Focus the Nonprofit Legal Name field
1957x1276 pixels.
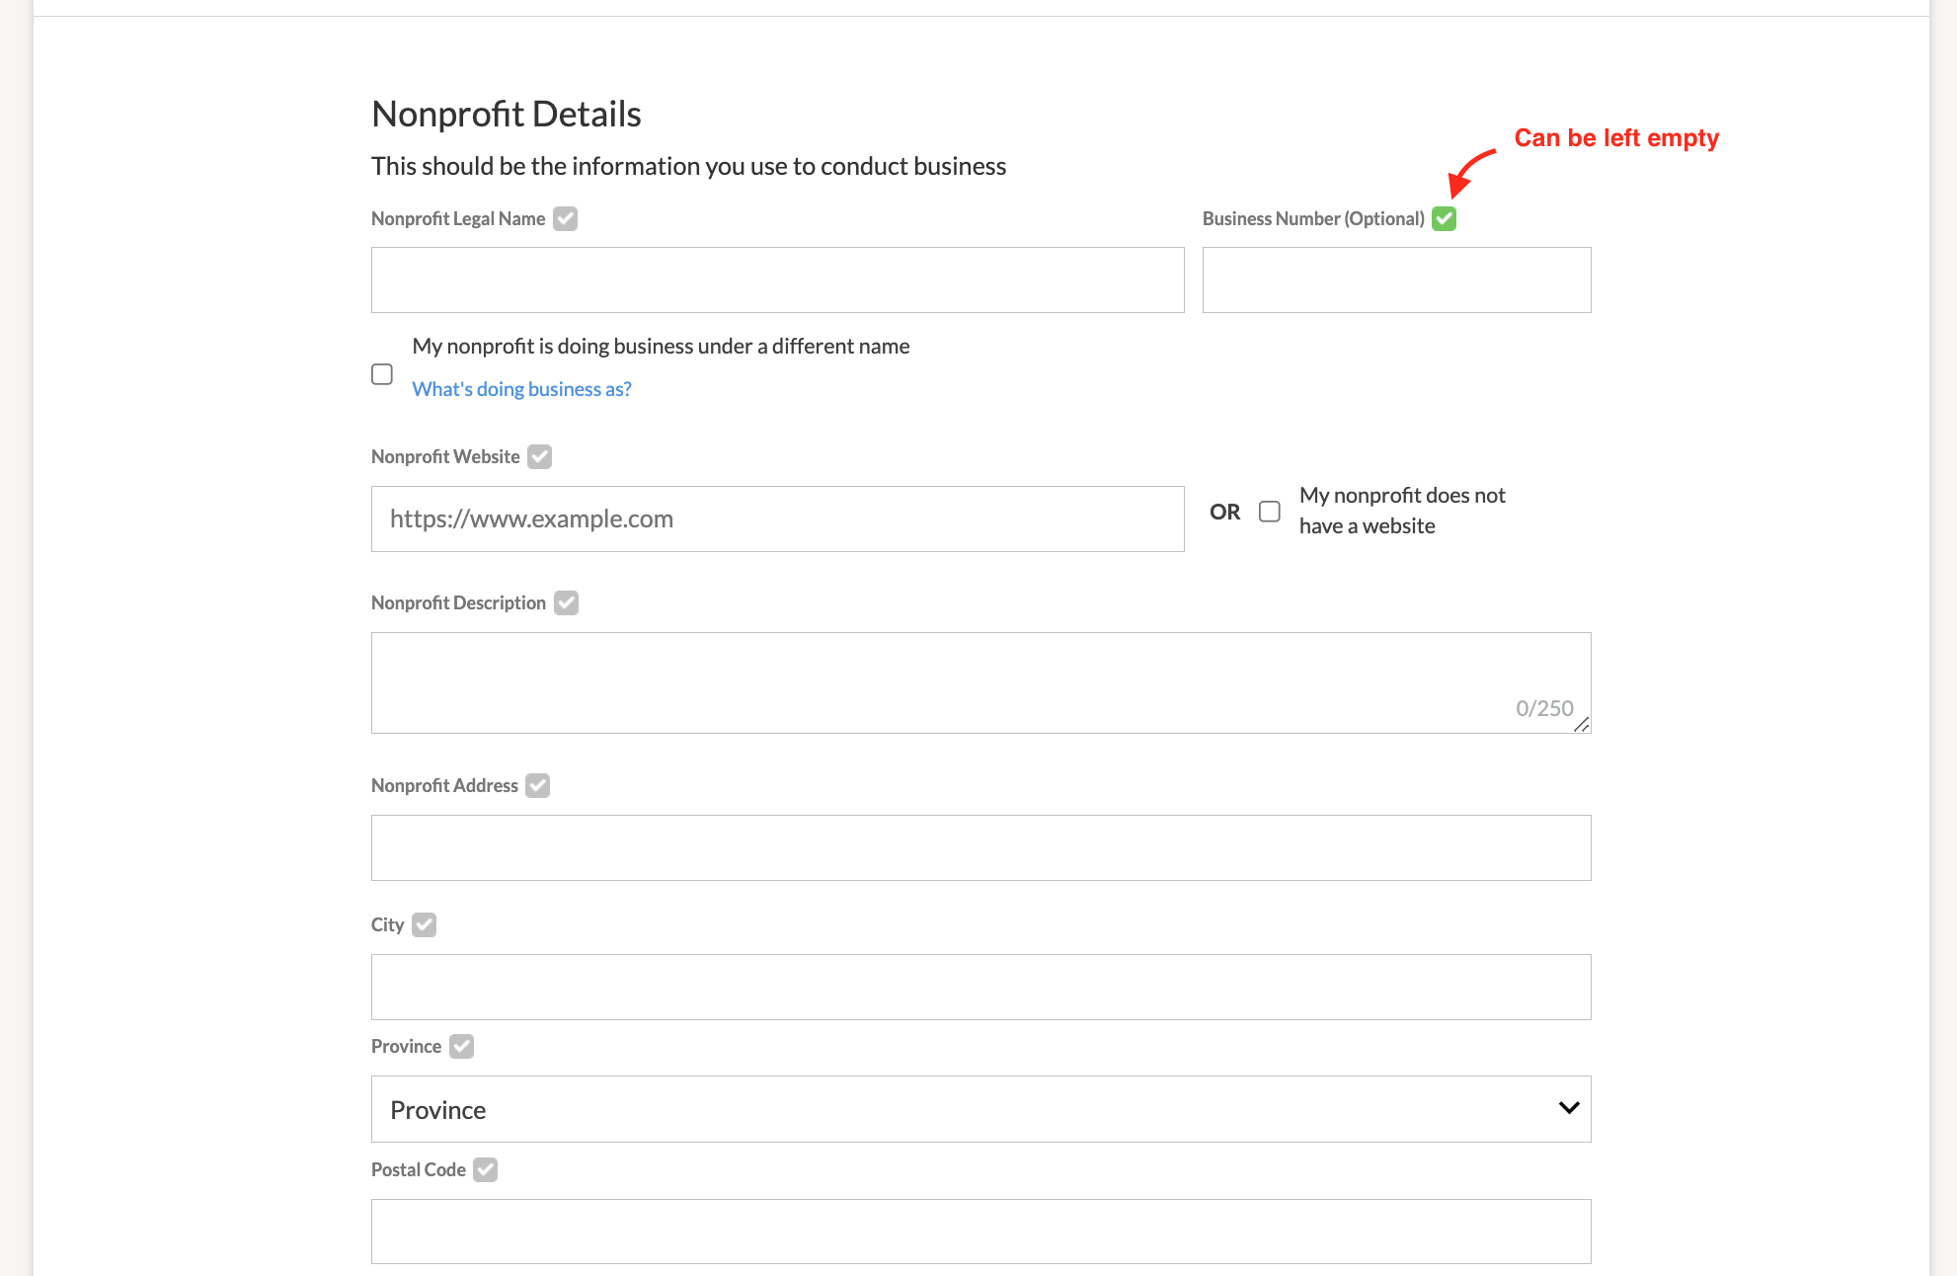[x=777, y=279]
